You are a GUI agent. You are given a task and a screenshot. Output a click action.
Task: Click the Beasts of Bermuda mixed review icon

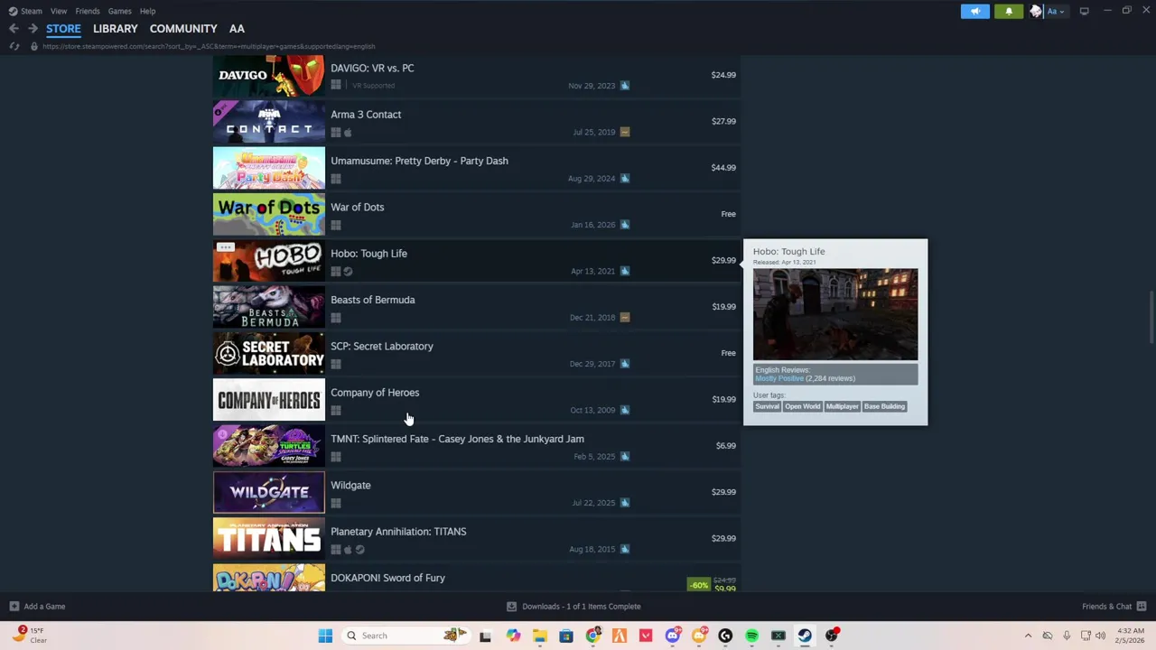click(625, 317)
